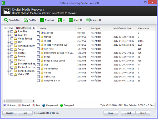Sort by File Type column header
Screen dimensions: 158x119
tap(101, 28)
